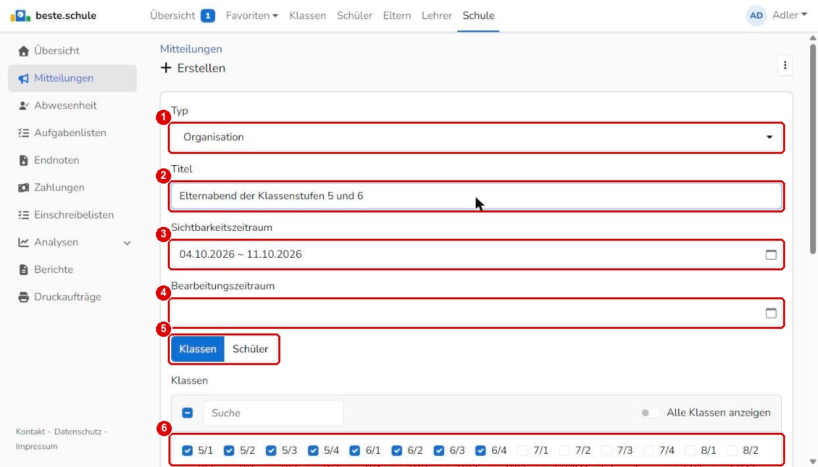This screenshot has width=818, height=467.
Task: Open Endnoten in the sidebar
Action: [x=72, y=160]
